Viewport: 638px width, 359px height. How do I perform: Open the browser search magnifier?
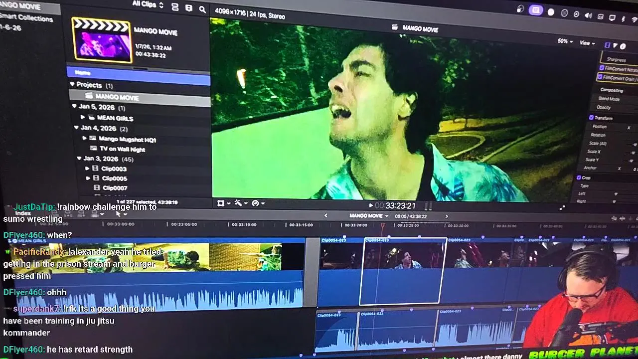pos(202,9)
